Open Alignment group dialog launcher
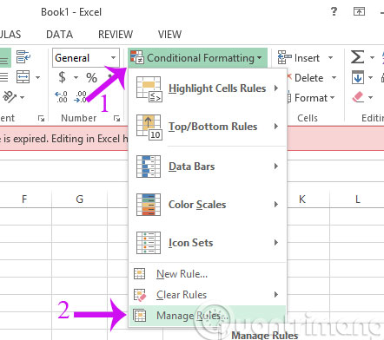Image resolution: width=384 pixels, height=340 pixels. [x=41, y=118]
